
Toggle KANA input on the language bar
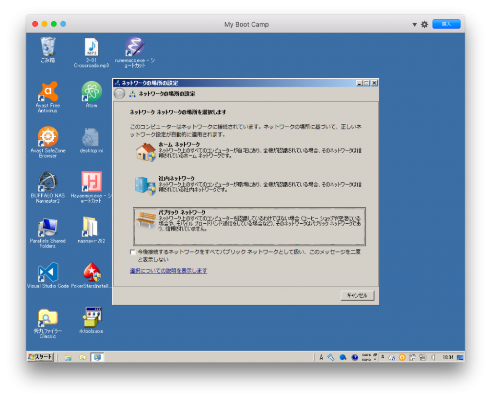click(x=365, y=360)
